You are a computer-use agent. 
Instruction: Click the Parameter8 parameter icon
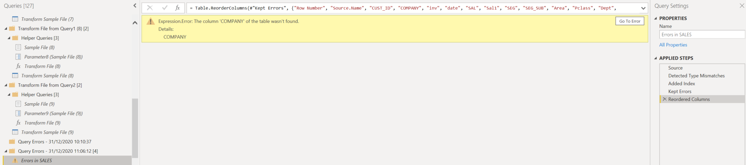click(x=18, y=57)
